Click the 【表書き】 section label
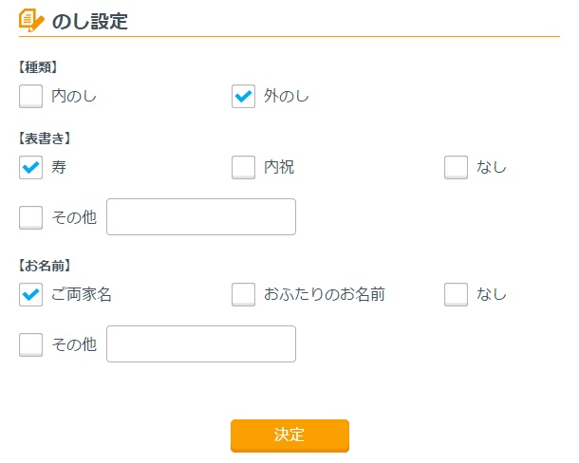 pyautogui.click(x=45, y=139)
